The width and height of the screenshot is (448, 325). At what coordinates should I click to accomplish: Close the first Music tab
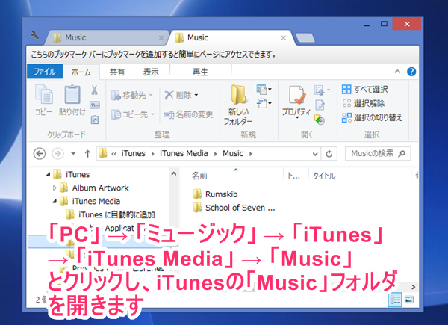(161, 38)
